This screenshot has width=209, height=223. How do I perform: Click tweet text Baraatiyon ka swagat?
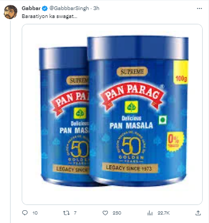(49, 16)
